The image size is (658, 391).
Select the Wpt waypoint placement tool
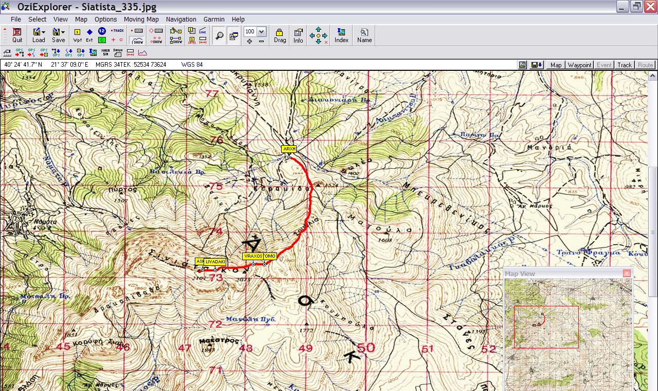[78, 35]
